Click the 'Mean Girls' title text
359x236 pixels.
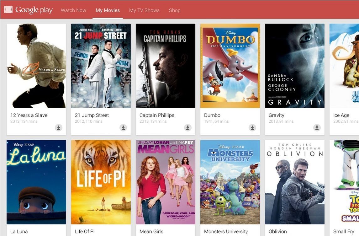tap(151, 231)
